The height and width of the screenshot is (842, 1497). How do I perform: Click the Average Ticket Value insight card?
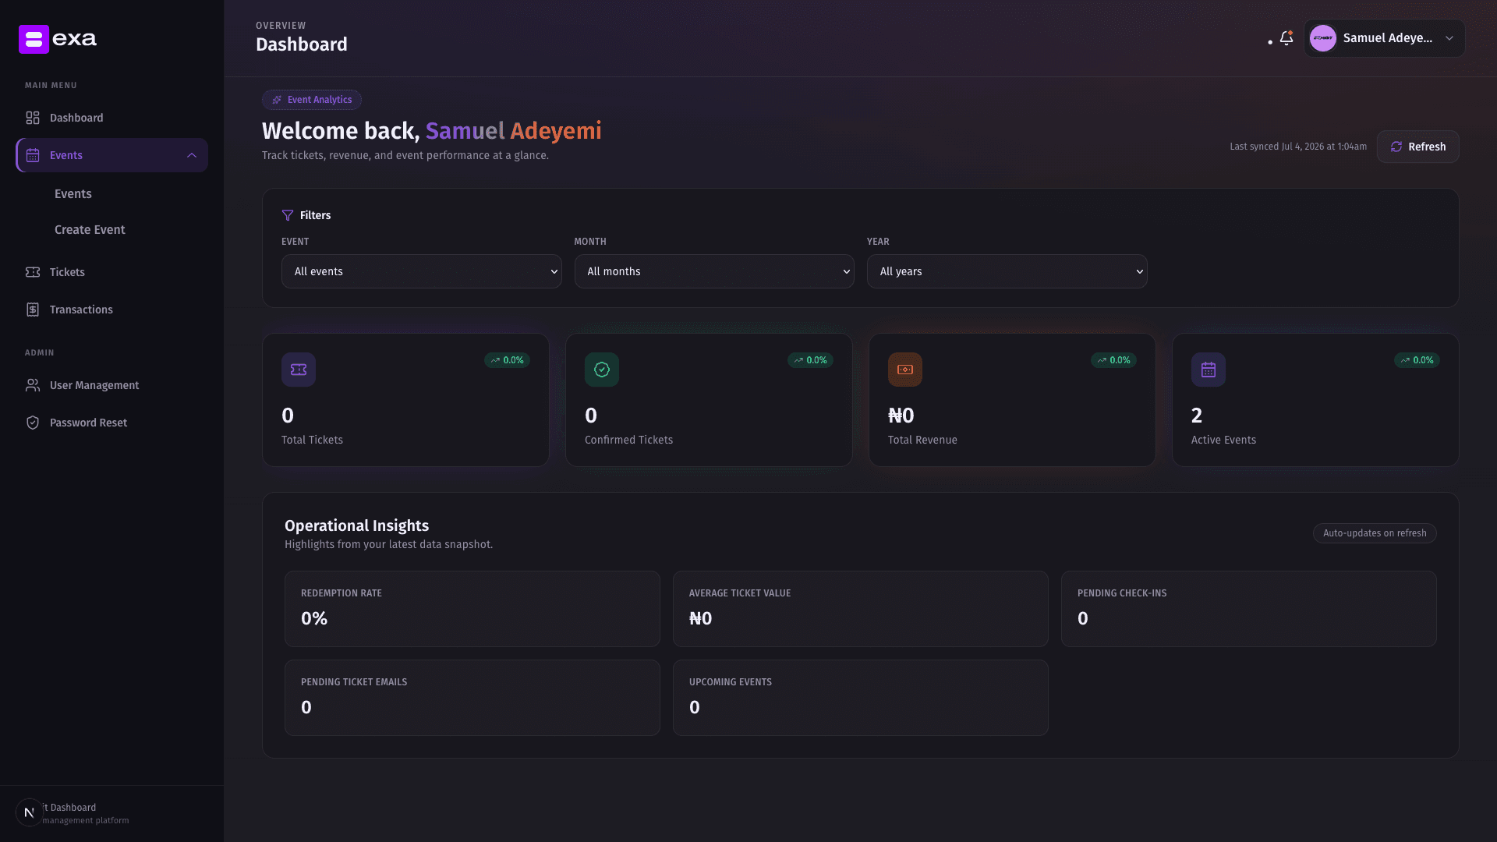(x=861, y=609)
